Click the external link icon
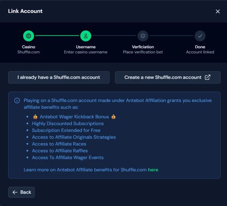 point(208,77)
